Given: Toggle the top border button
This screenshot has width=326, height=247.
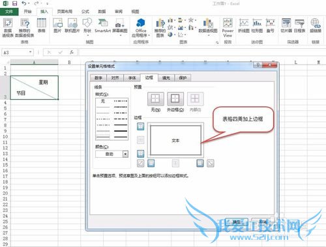Looking at the screenshot, I should [x=141, y=126].
